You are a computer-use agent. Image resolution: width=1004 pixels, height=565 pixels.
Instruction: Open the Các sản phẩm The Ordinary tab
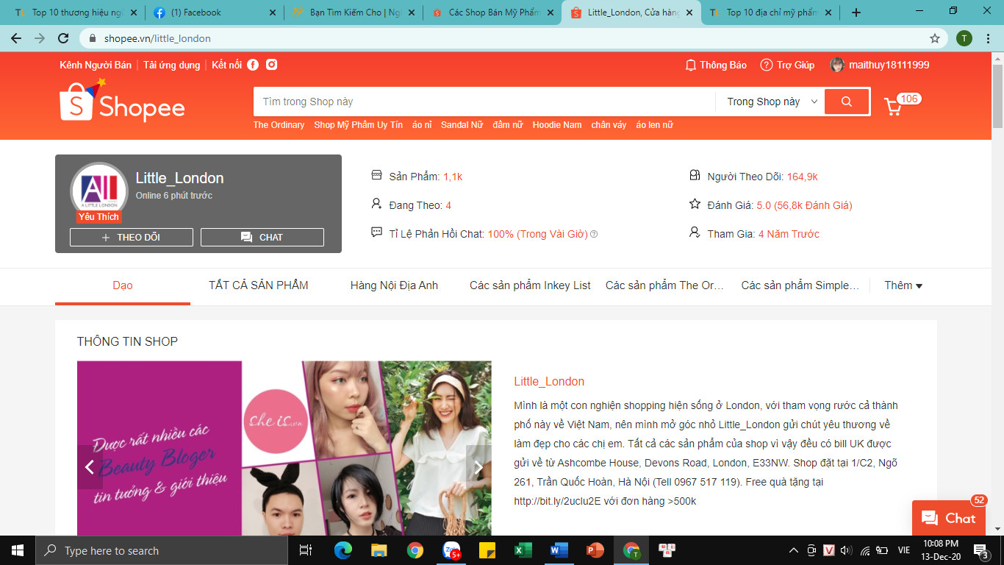664,285
